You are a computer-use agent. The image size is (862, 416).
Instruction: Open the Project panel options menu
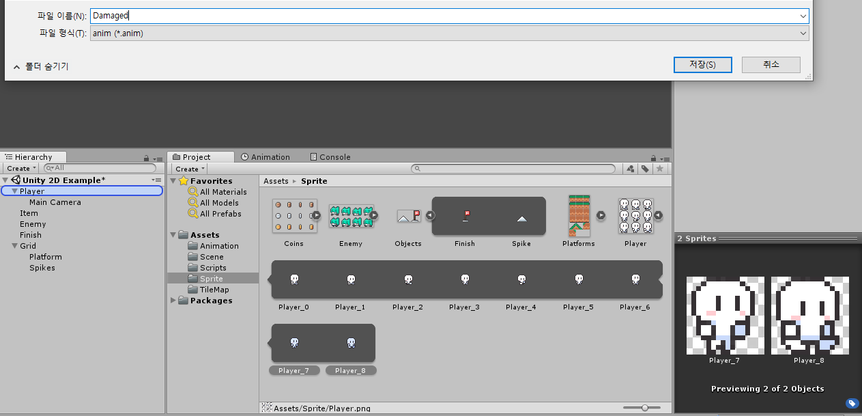point(665,158)
